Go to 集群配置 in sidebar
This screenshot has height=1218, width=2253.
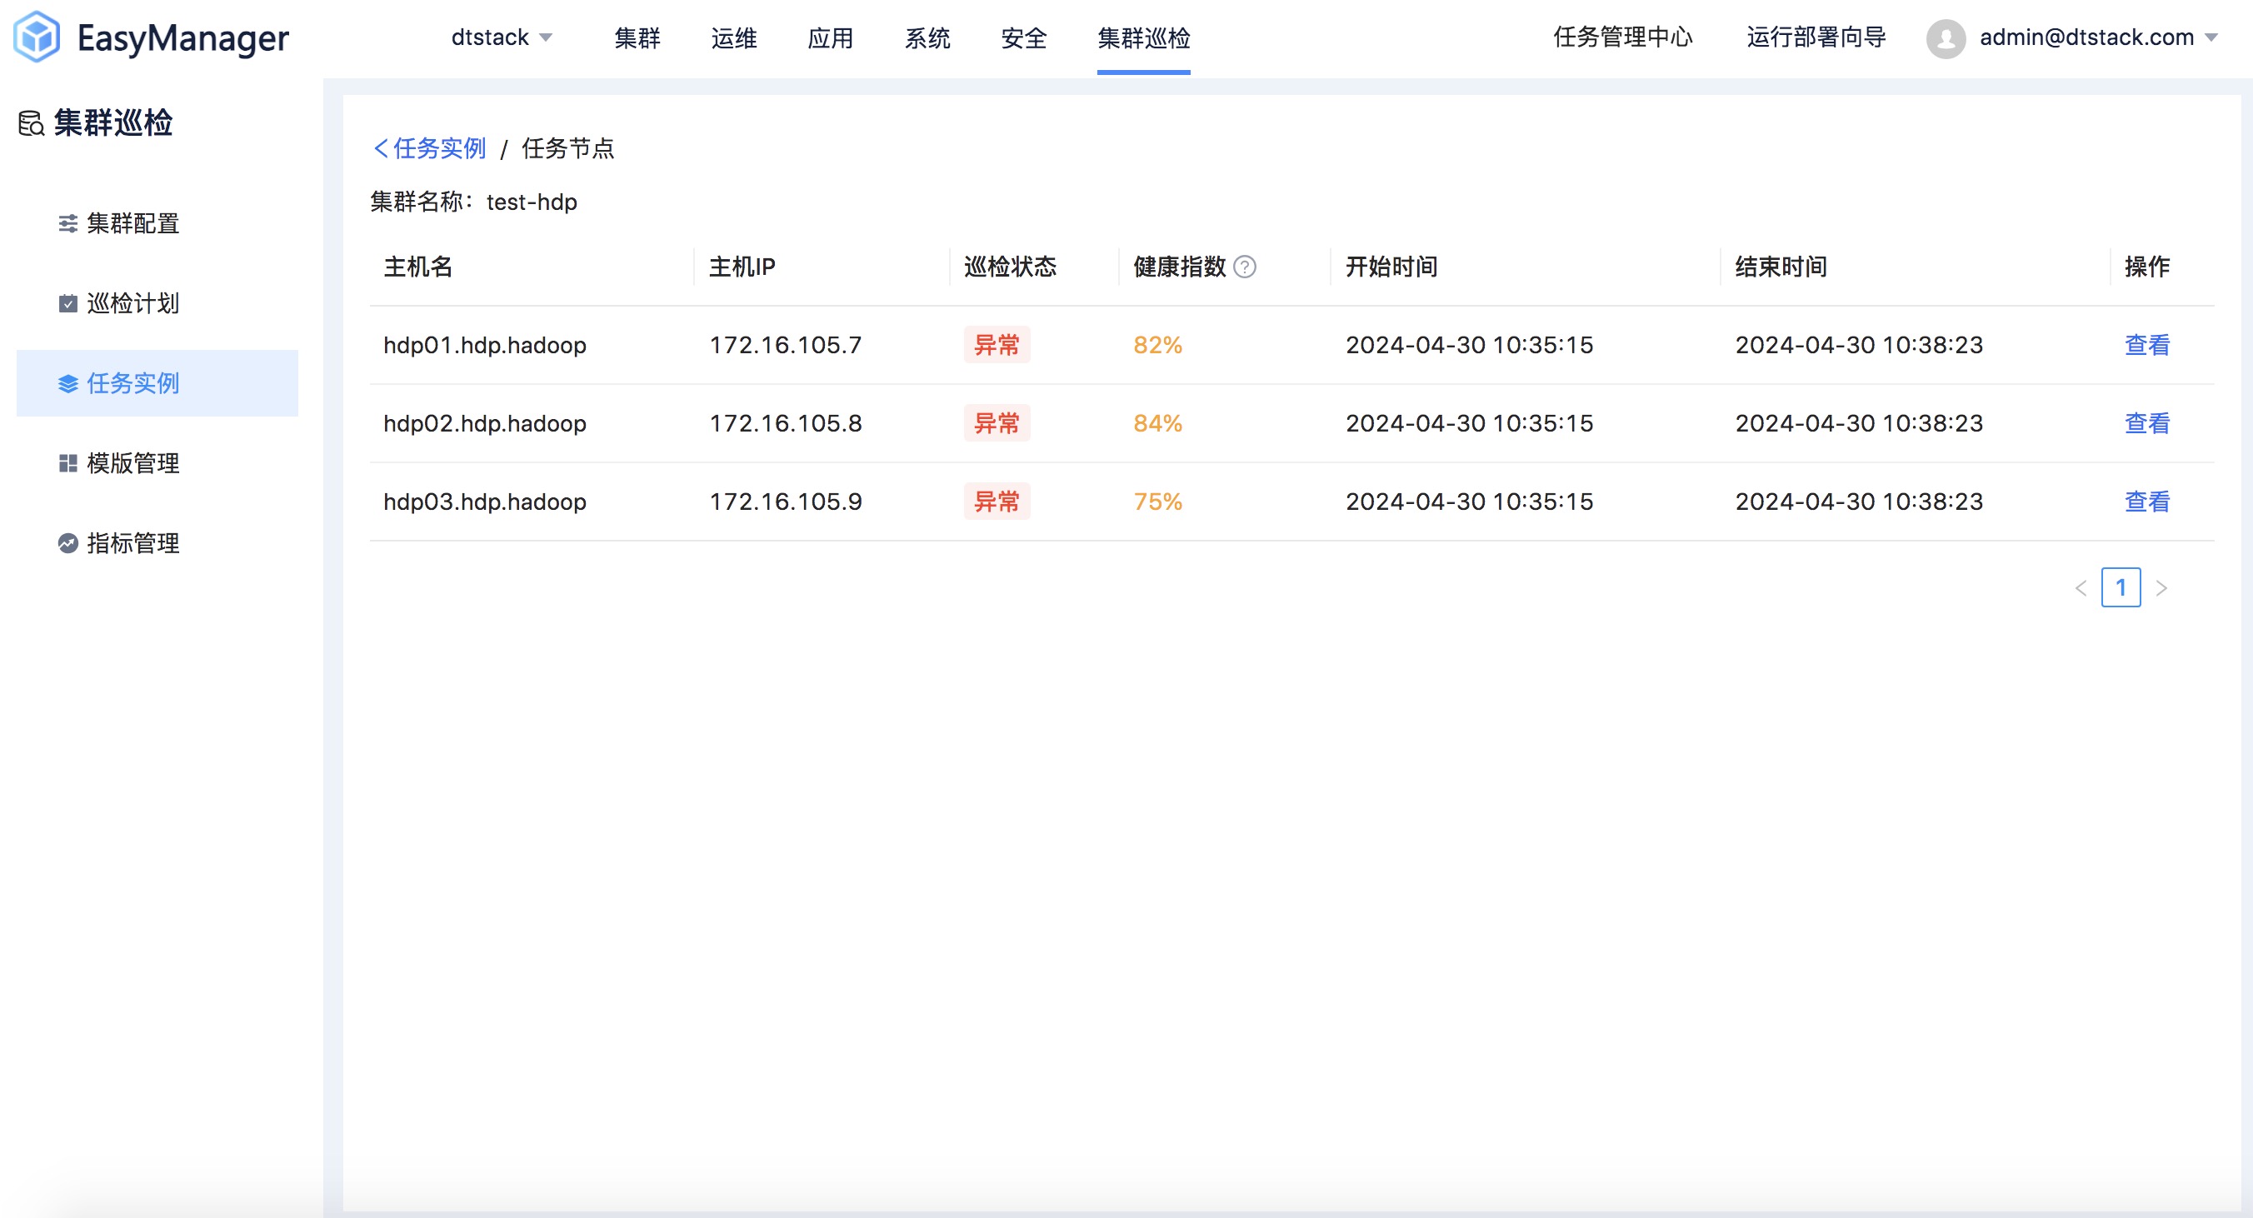point(157,224)
